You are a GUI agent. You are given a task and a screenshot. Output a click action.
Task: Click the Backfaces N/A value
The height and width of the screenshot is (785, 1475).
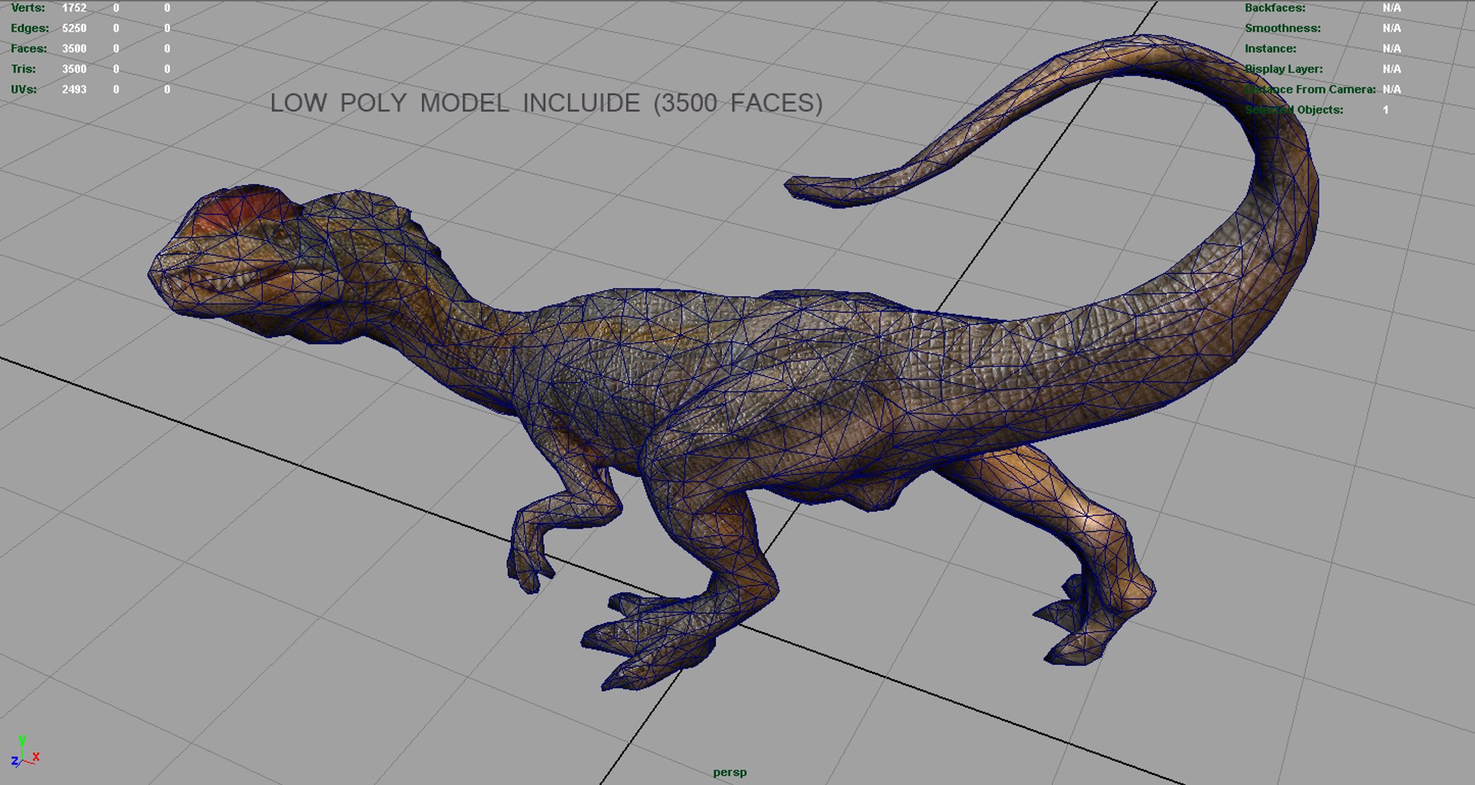[x=1391, y=8]
